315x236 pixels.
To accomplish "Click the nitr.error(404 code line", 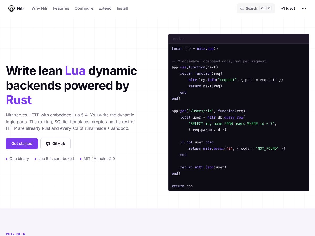I will point(237,148).
